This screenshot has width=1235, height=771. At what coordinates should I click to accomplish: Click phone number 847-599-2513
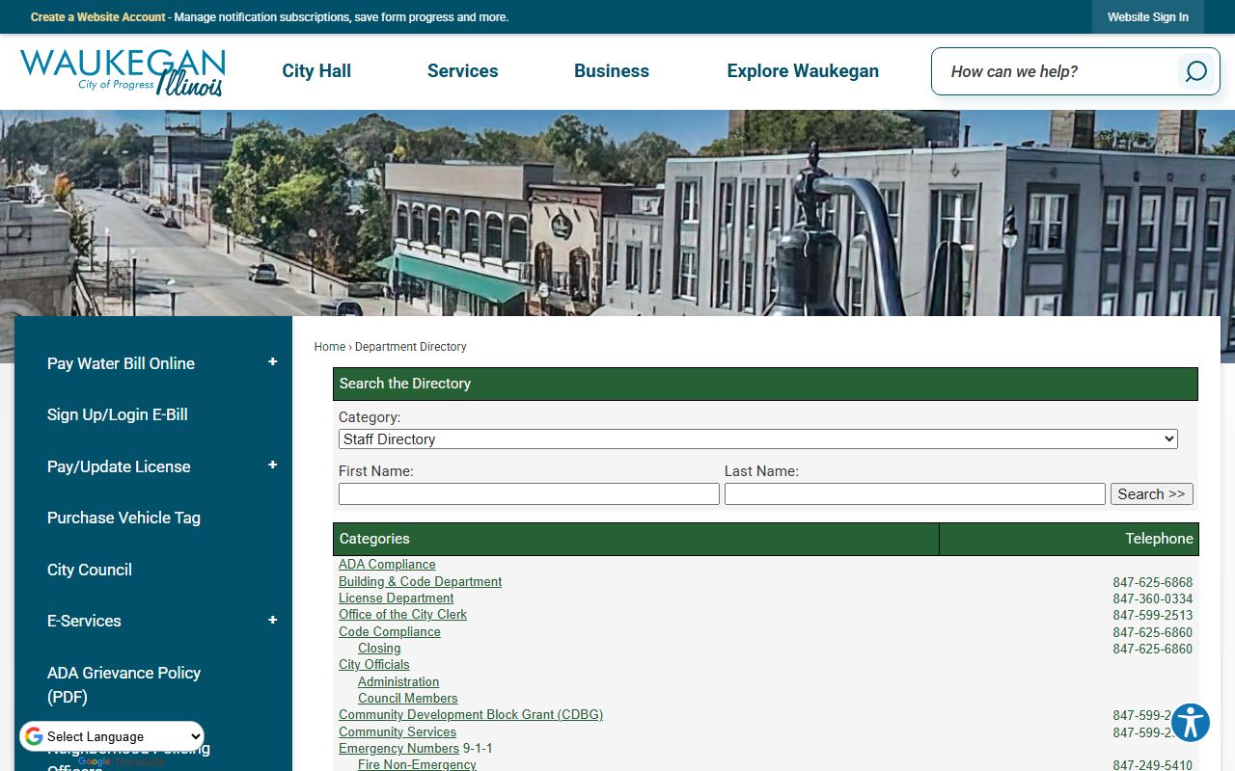pos(1153,616)
